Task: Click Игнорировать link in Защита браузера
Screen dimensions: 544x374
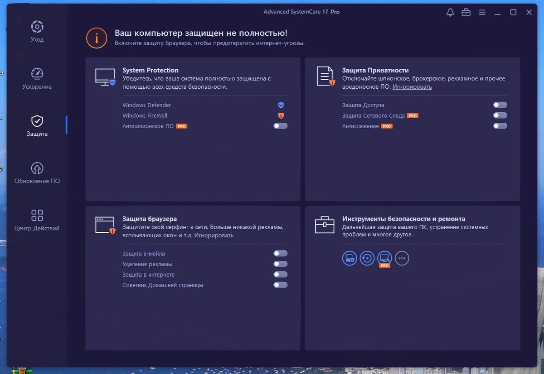Action: coord(214,235)
